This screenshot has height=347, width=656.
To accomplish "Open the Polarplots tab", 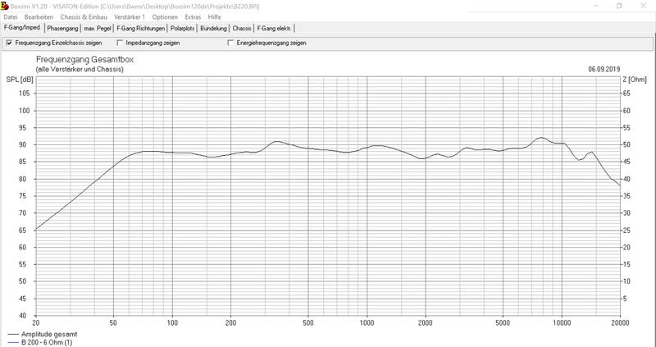I will [x=182, y=29].
